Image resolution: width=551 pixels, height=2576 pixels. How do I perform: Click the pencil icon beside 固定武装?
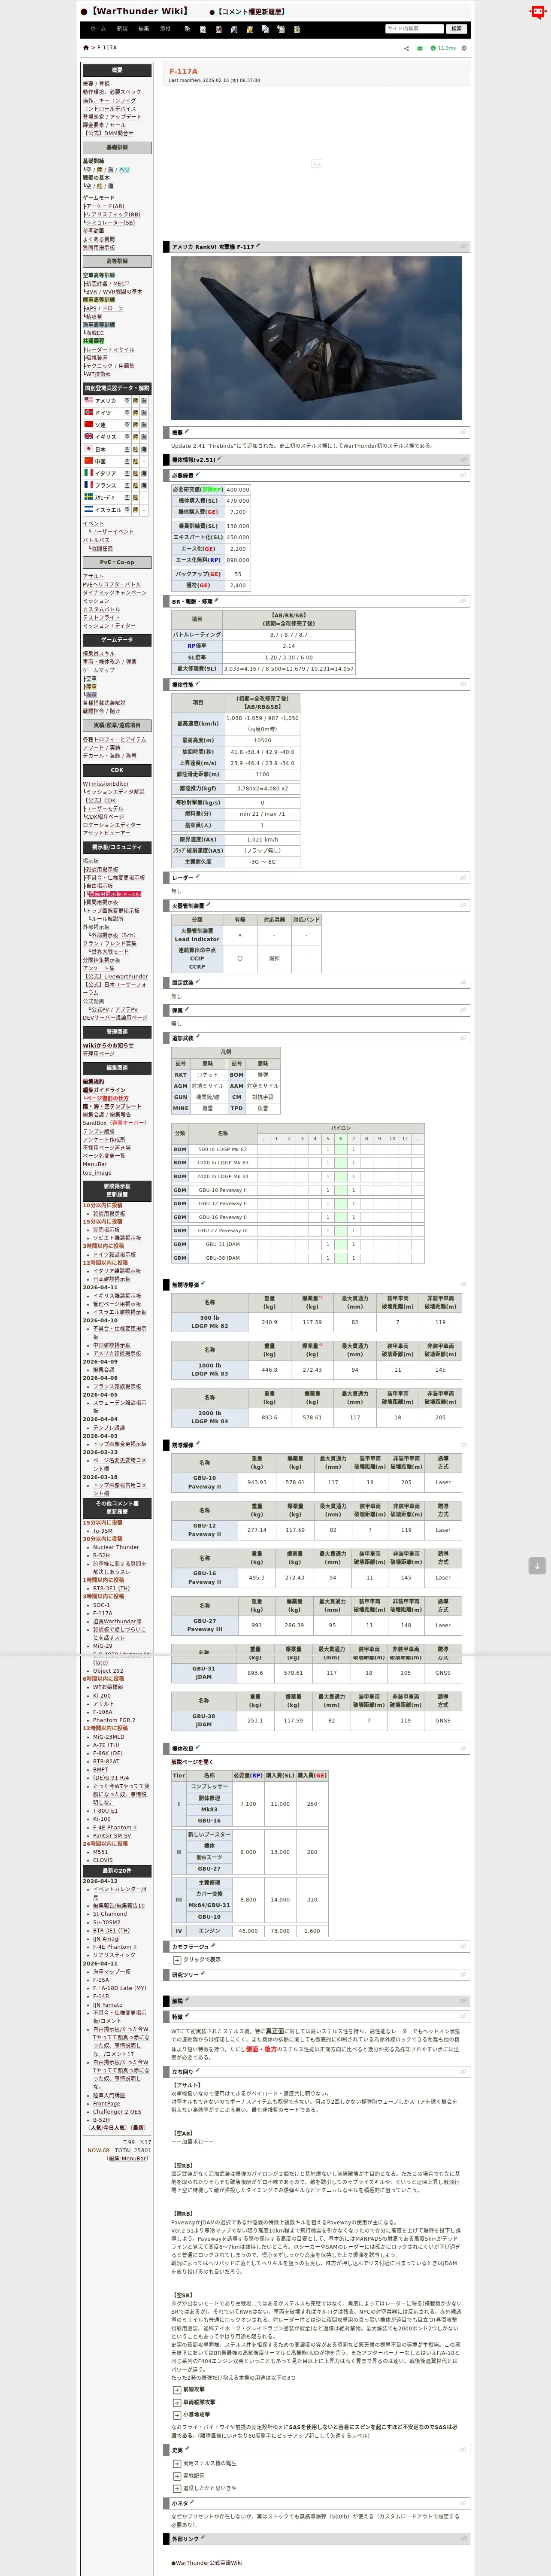198,982
